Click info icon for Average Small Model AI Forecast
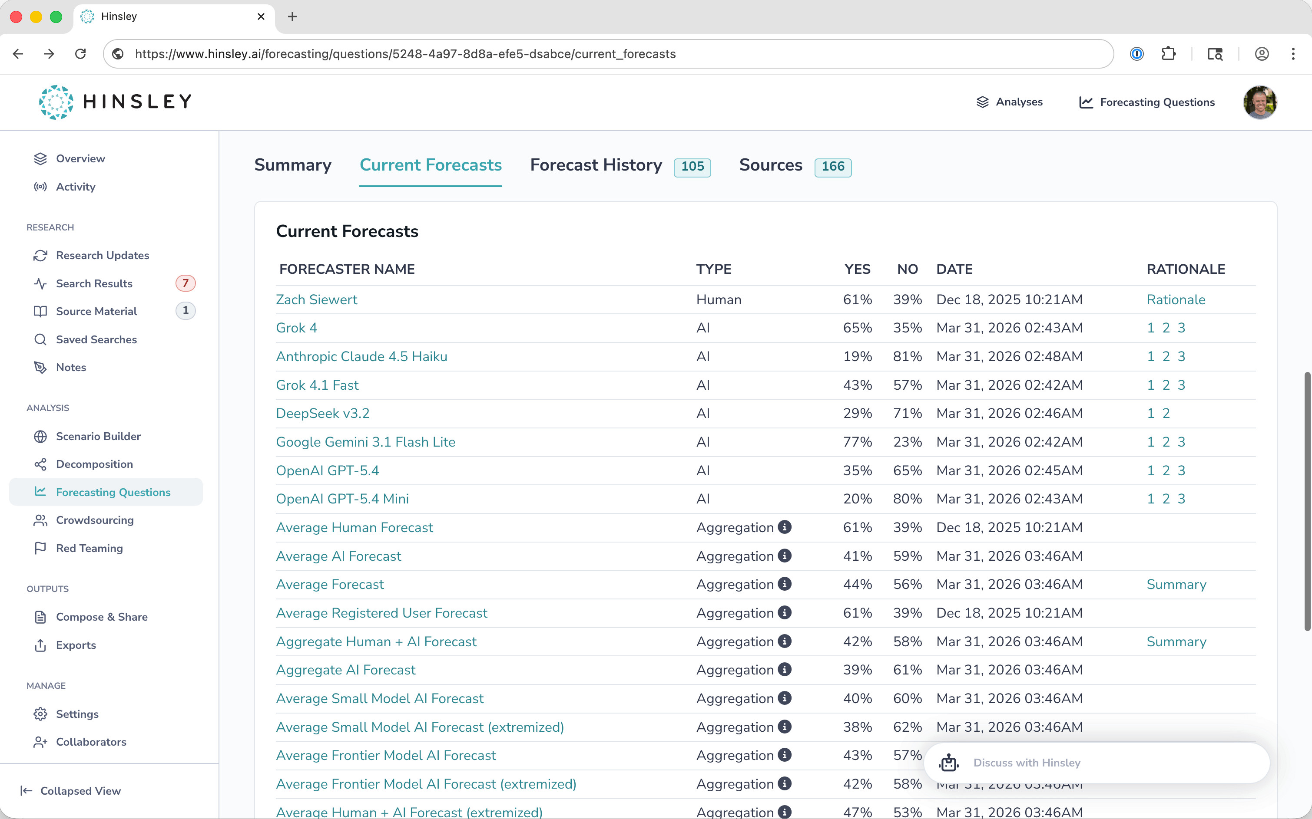 click(785, 698)
